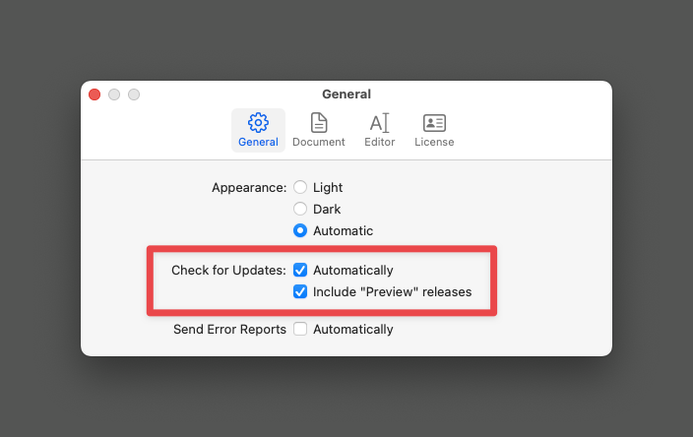Viewport: 693px width, 437px height.
Task: Click the "Appearance:" label
Action: tap(249, 188)
